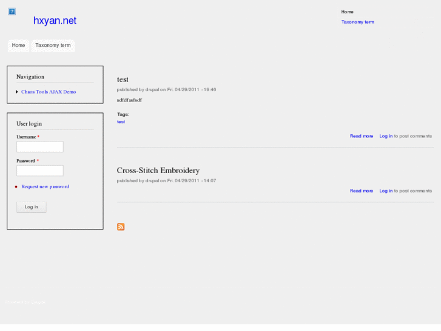Go to Home in top-right menu
Screen dimensions: 441x331
coord(347,12)
